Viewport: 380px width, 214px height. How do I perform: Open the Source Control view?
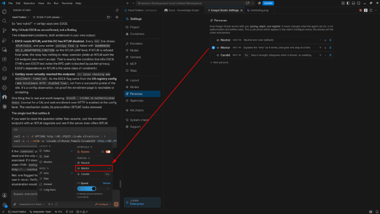4,30
